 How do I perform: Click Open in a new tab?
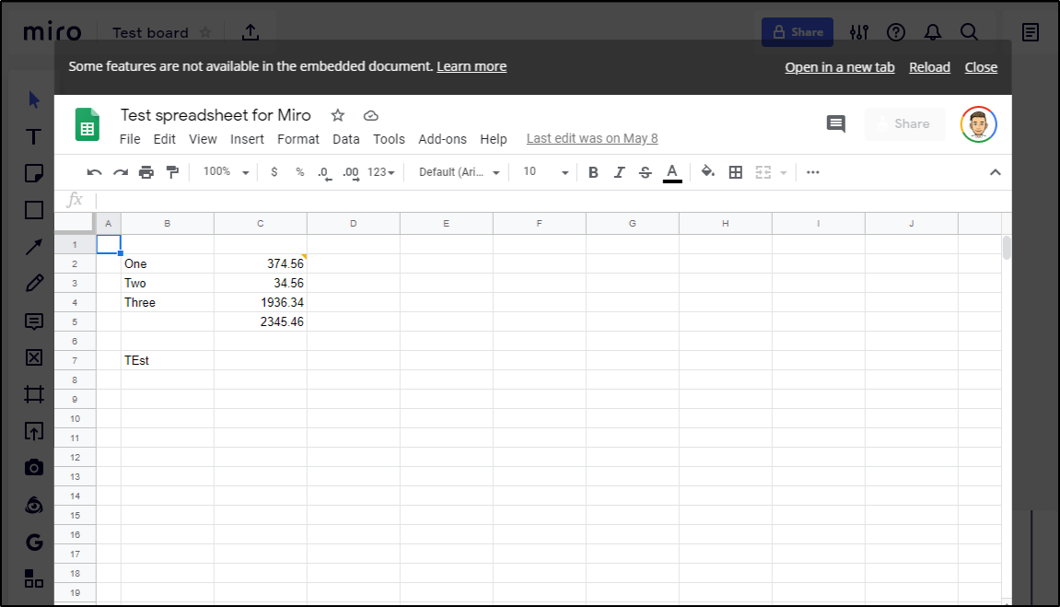(840, 67)
